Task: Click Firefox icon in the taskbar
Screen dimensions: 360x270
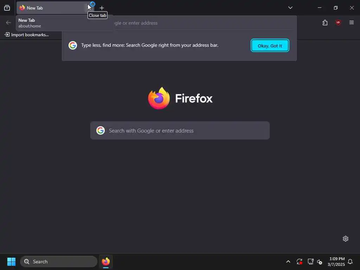Action: (105, 262)
